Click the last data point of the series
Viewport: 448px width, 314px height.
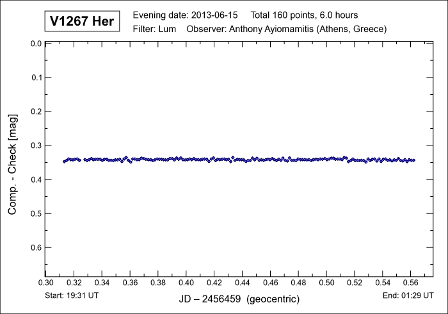414,160
